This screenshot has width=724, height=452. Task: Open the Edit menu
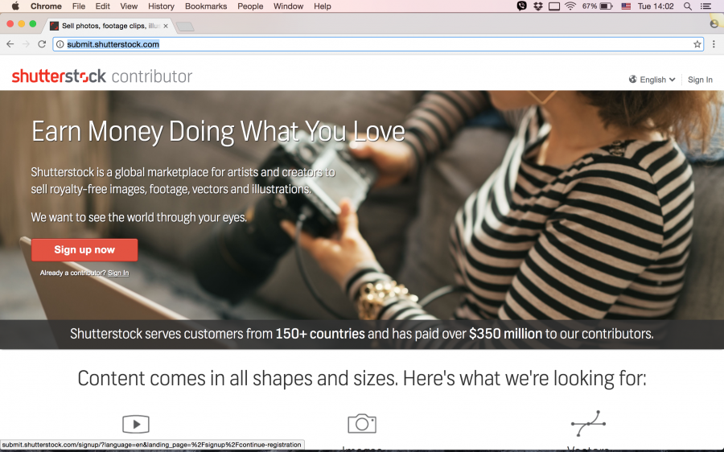(x=102, y=6)
